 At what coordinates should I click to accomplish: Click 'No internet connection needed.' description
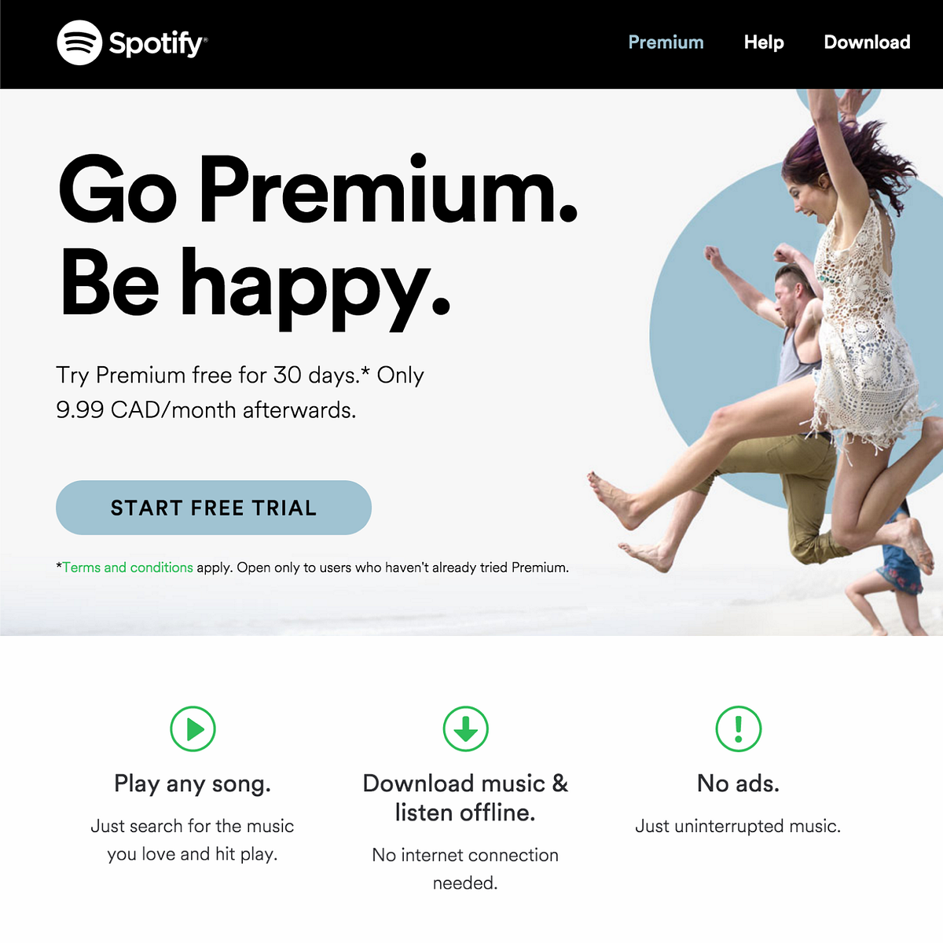[465, 869]
